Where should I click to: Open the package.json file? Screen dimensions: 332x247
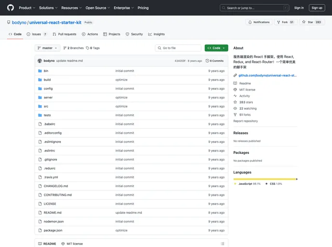[x=53, y=230]
